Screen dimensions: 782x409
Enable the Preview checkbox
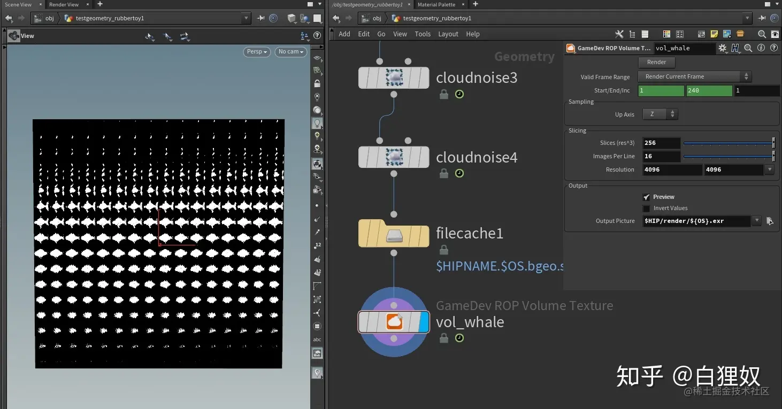point(647,197)
